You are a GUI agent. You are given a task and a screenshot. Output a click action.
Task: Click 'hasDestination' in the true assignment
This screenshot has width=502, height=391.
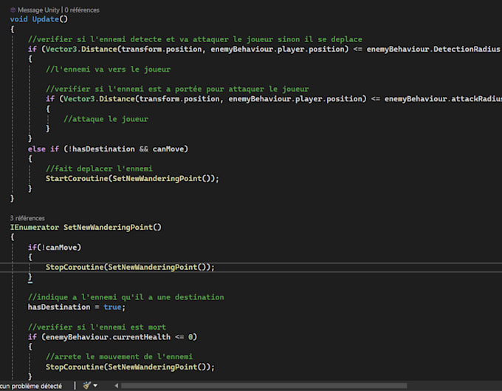coord(59,307)
